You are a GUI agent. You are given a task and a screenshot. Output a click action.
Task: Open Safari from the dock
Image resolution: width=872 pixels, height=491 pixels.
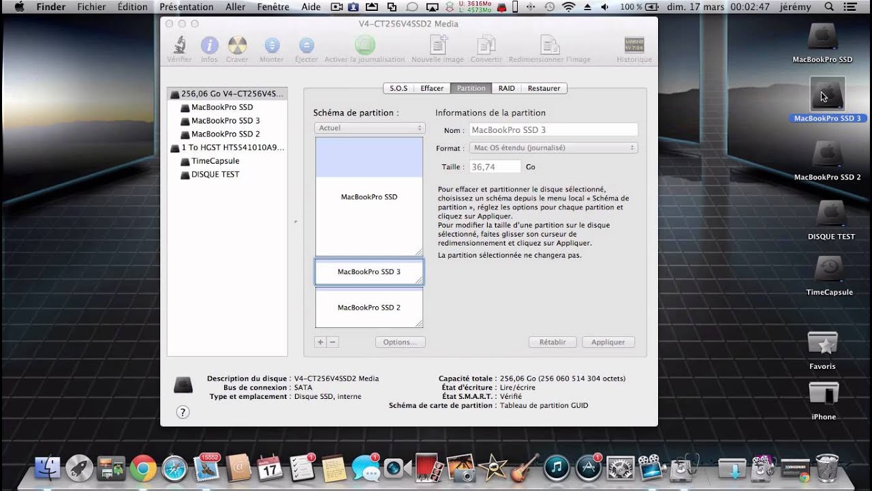coord(174,468)
